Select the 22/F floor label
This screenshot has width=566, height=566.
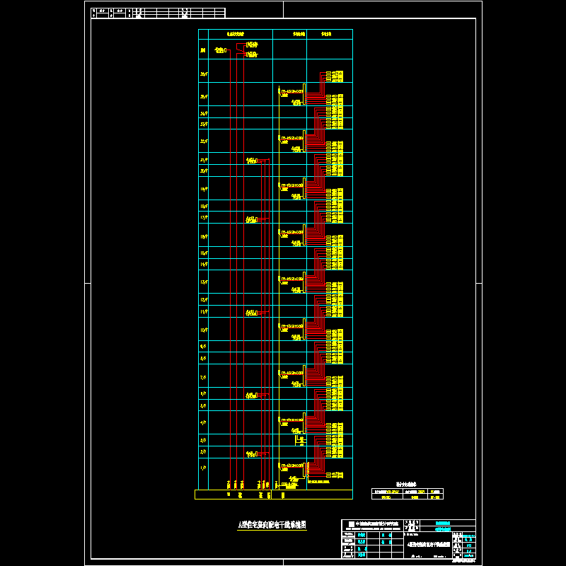[204, 141]
